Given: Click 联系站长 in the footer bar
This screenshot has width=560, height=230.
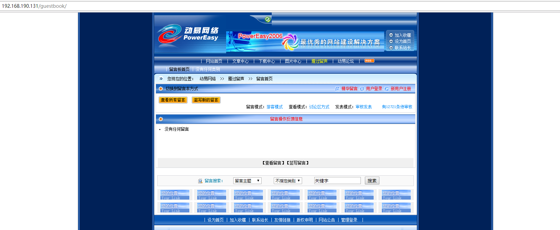Looking at the screenshot, I should click(260, 220).
